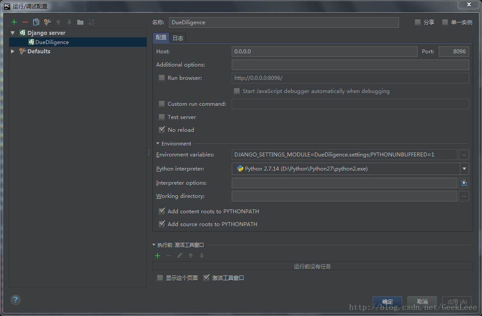Viewport: 482px width, 316px height.
Task: Collapse the Django server tree node
Action: 13,33
